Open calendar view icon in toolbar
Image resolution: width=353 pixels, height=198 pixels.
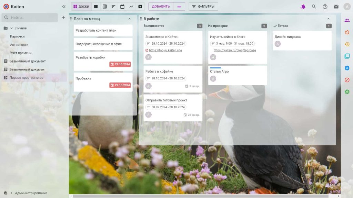pos(122,7)
